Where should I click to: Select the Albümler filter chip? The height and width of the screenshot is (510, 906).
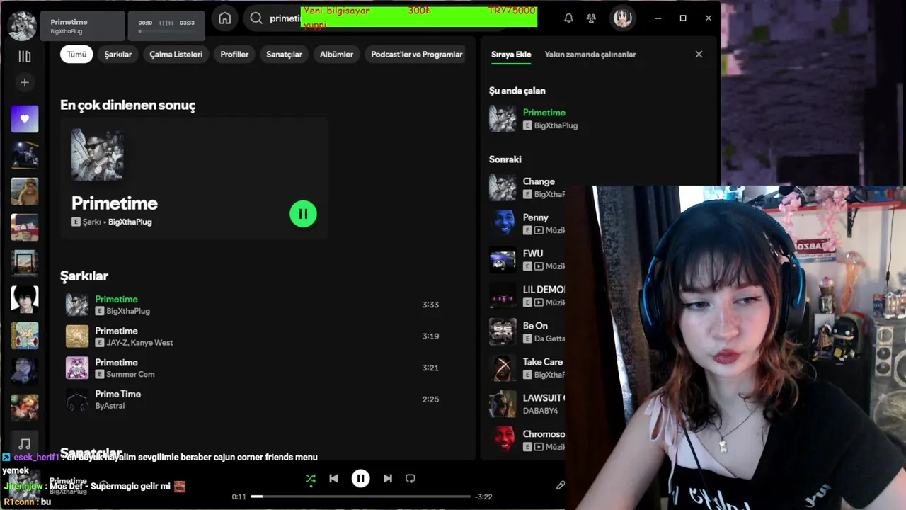click(336, 54)
